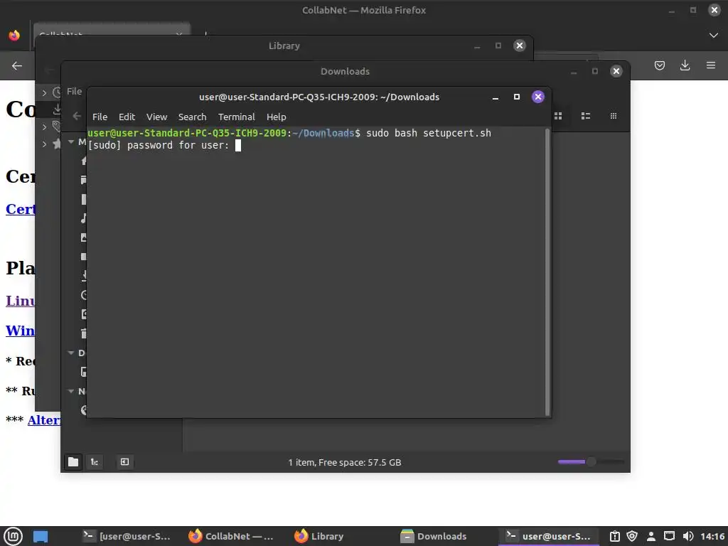This screenshot has height=546, width=728.
Task: Close the CollabNet tab in Firefox
Action: [x=179, y=34]
